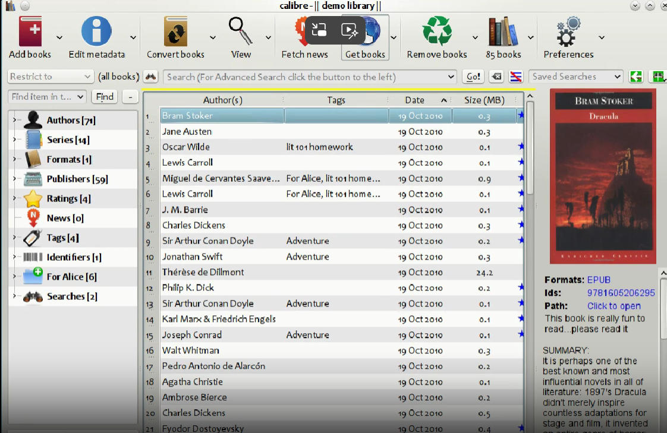Clear the search with the reset icon
Screen dimensions: 667x433
pos(496,77)
